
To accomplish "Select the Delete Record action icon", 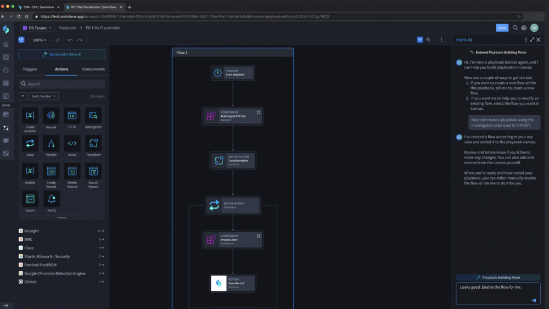I will point(72,171).
